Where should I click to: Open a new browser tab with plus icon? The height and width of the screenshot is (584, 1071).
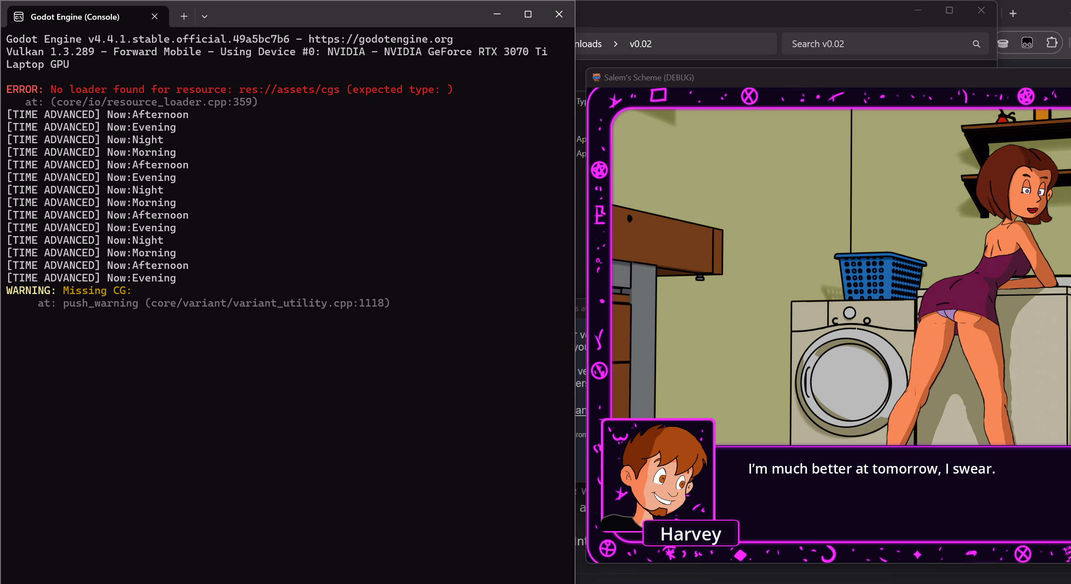point(1013,14)
